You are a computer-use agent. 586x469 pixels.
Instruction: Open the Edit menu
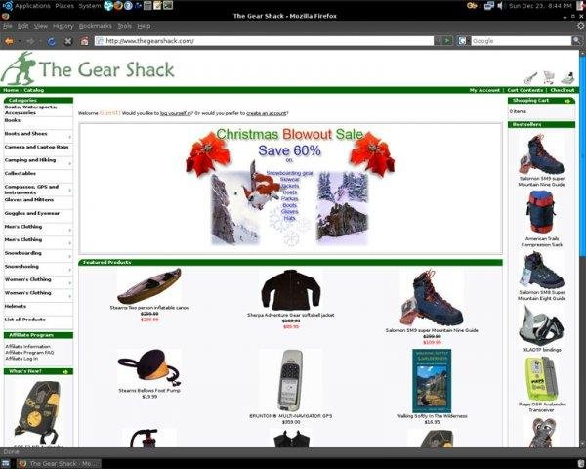23,26
